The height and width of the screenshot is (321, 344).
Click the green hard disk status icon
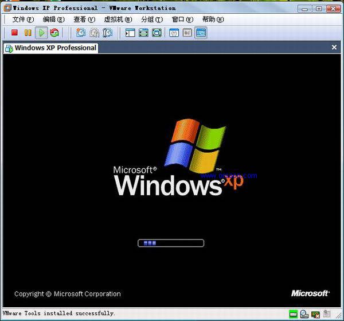click(293, 314)
